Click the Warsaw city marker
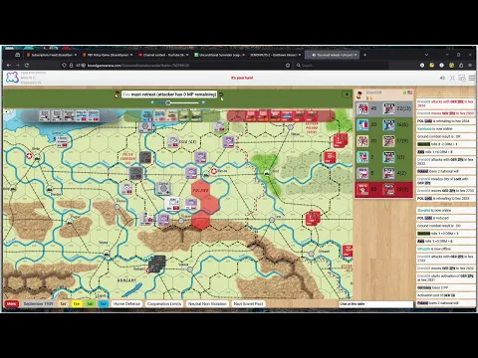Image resolution: width=478 pixels, height=358 pixels. click(214, 171)
